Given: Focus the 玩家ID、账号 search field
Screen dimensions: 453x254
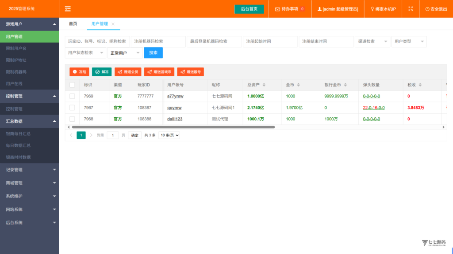Looking at the screenshot, I should coord(97,41).
